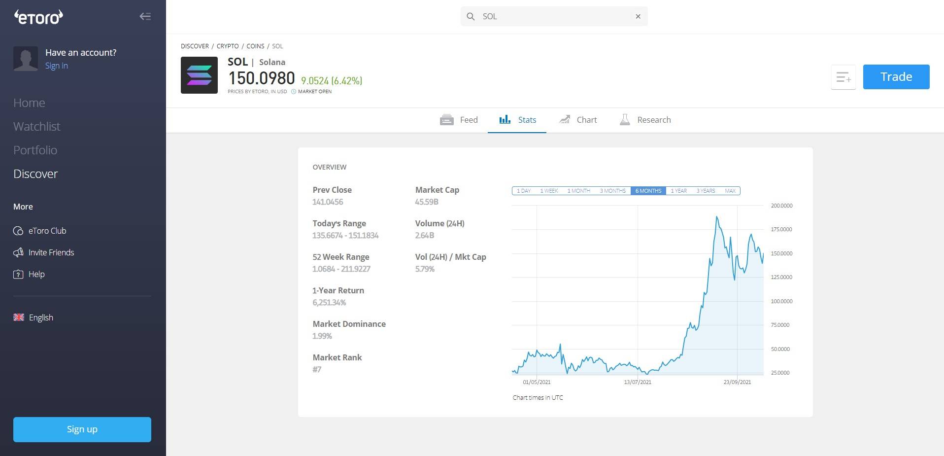
Task: Click the price 150.0980
Action: [x=262, y=78]
